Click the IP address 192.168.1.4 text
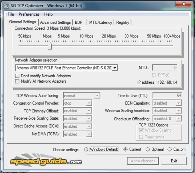Screen dimensions: 195x173 pos(157,82)
